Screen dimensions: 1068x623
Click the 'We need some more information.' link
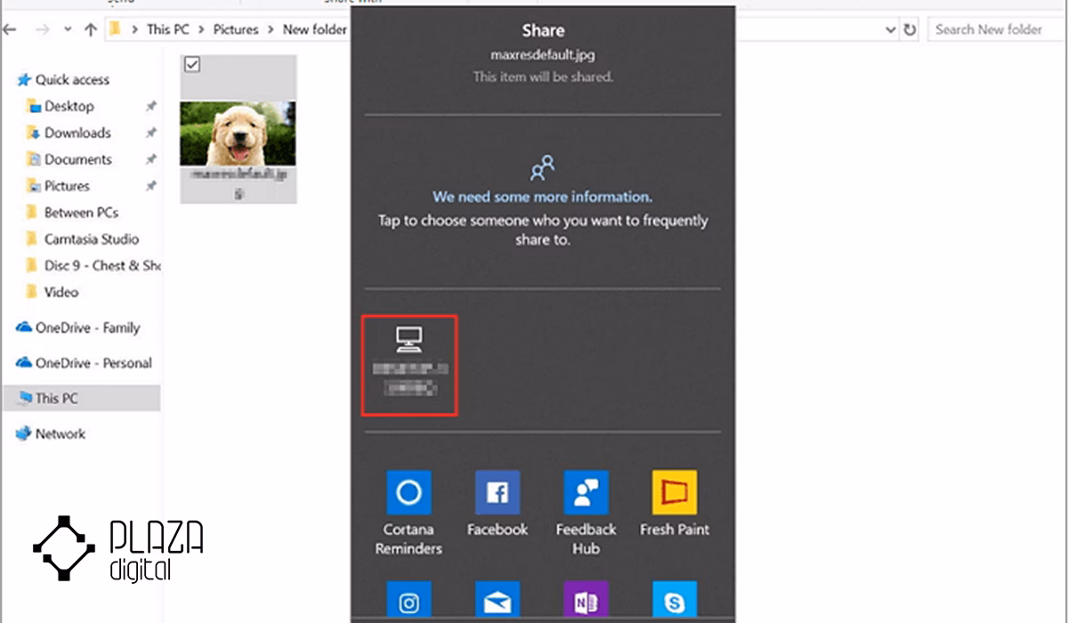coord(542,196)
